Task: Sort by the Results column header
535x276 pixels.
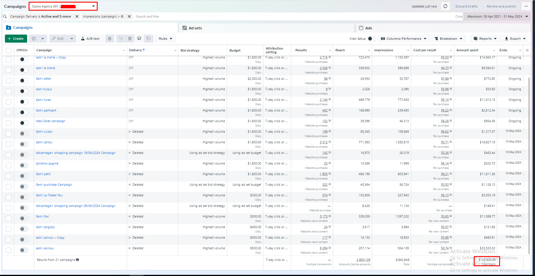Action: [x=301, y=50]
